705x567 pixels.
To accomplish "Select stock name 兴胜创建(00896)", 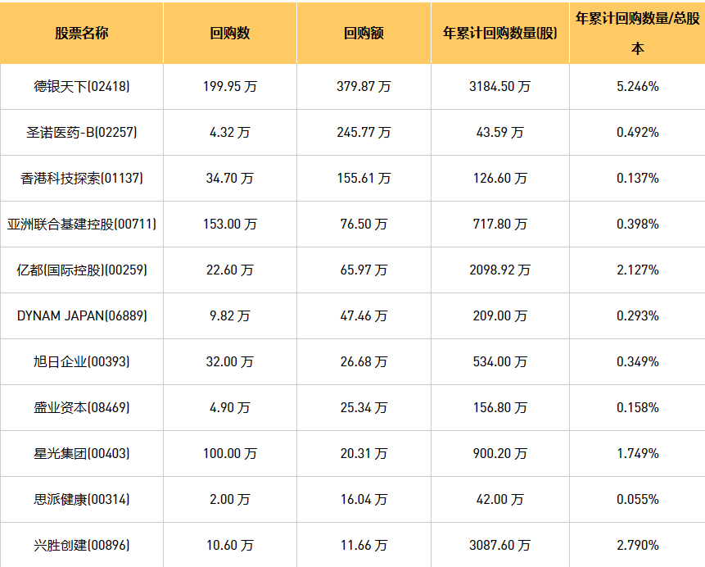I will click(x=81, y=546).
